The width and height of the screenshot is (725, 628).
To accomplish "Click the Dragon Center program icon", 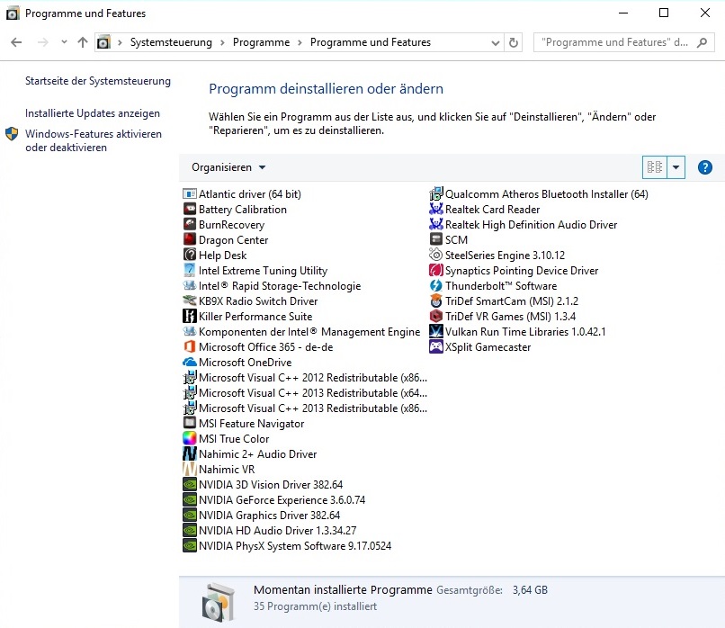I will (x=190, y=240).
